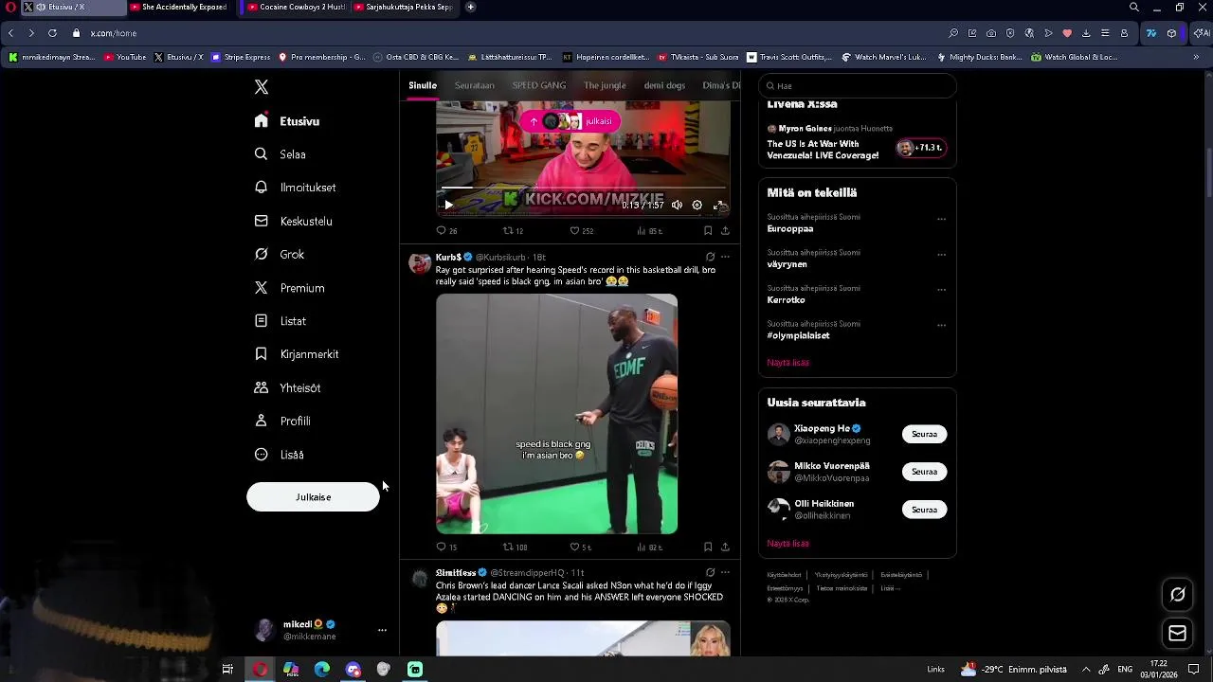The width and height of the screenshot is (1213, 682).
Task: Like the post with 252 likes
Action: coord(581,230)
